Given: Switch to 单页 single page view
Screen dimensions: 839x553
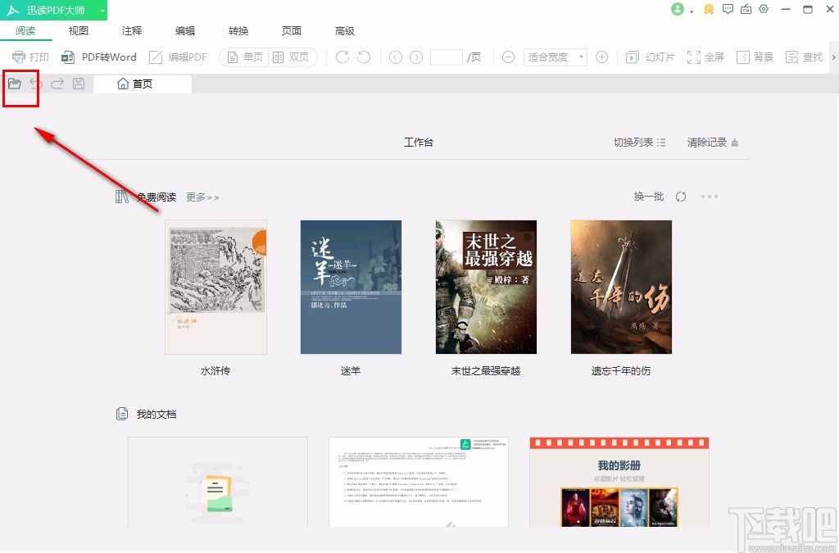Looking at the screenshot, I should [x=243, y=57].
